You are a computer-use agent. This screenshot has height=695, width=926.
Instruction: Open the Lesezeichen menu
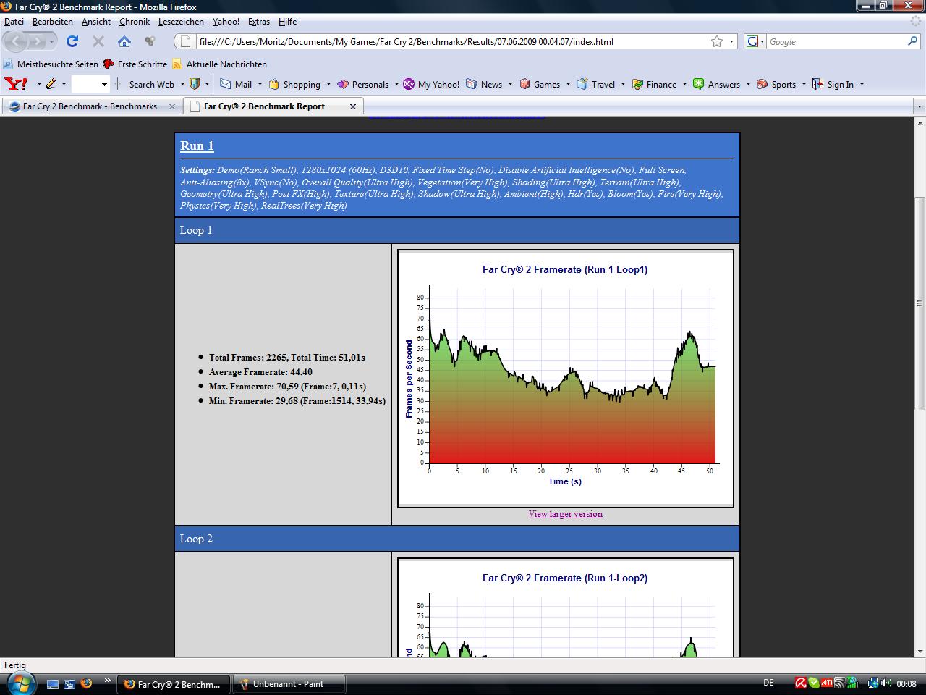pos(181,22)
